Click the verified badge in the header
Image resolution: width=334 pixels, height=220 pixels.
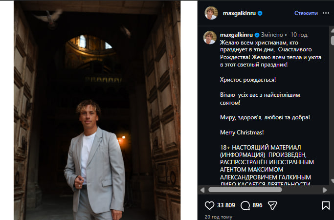point(261,13)
